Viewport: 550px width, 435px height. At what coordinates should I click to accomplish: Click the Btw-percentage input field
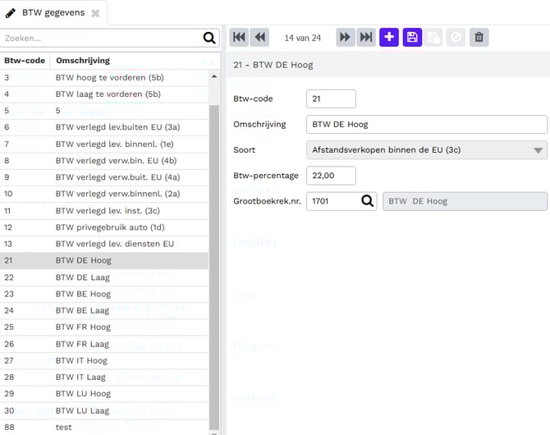(x=331, y=176)
